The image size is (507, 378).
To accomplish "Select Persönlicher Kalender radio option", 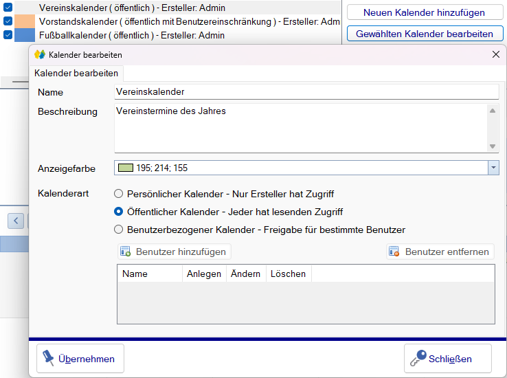I will 119,194.
